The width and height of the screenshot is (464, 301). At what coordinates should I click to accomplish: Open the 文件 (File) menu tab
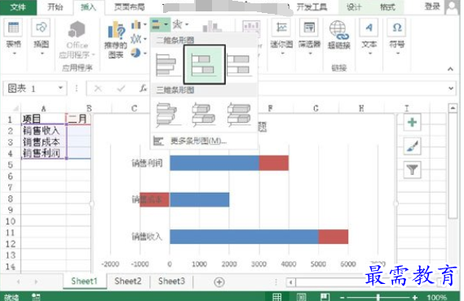point(18,7)
